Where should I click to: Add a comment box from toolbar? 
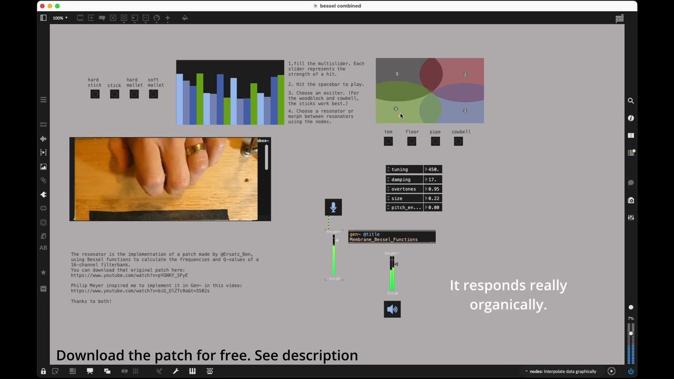coord(102,18)
